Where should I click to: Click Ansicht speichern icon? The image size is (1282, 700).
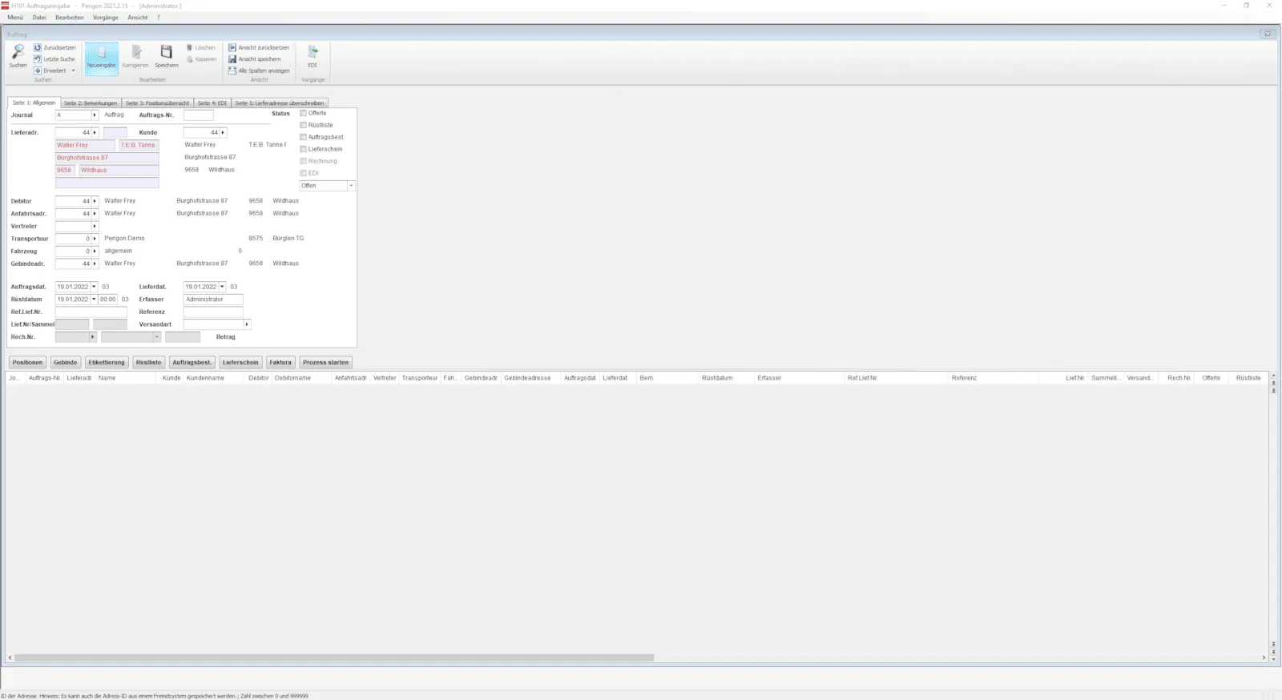tap(232, 59)
